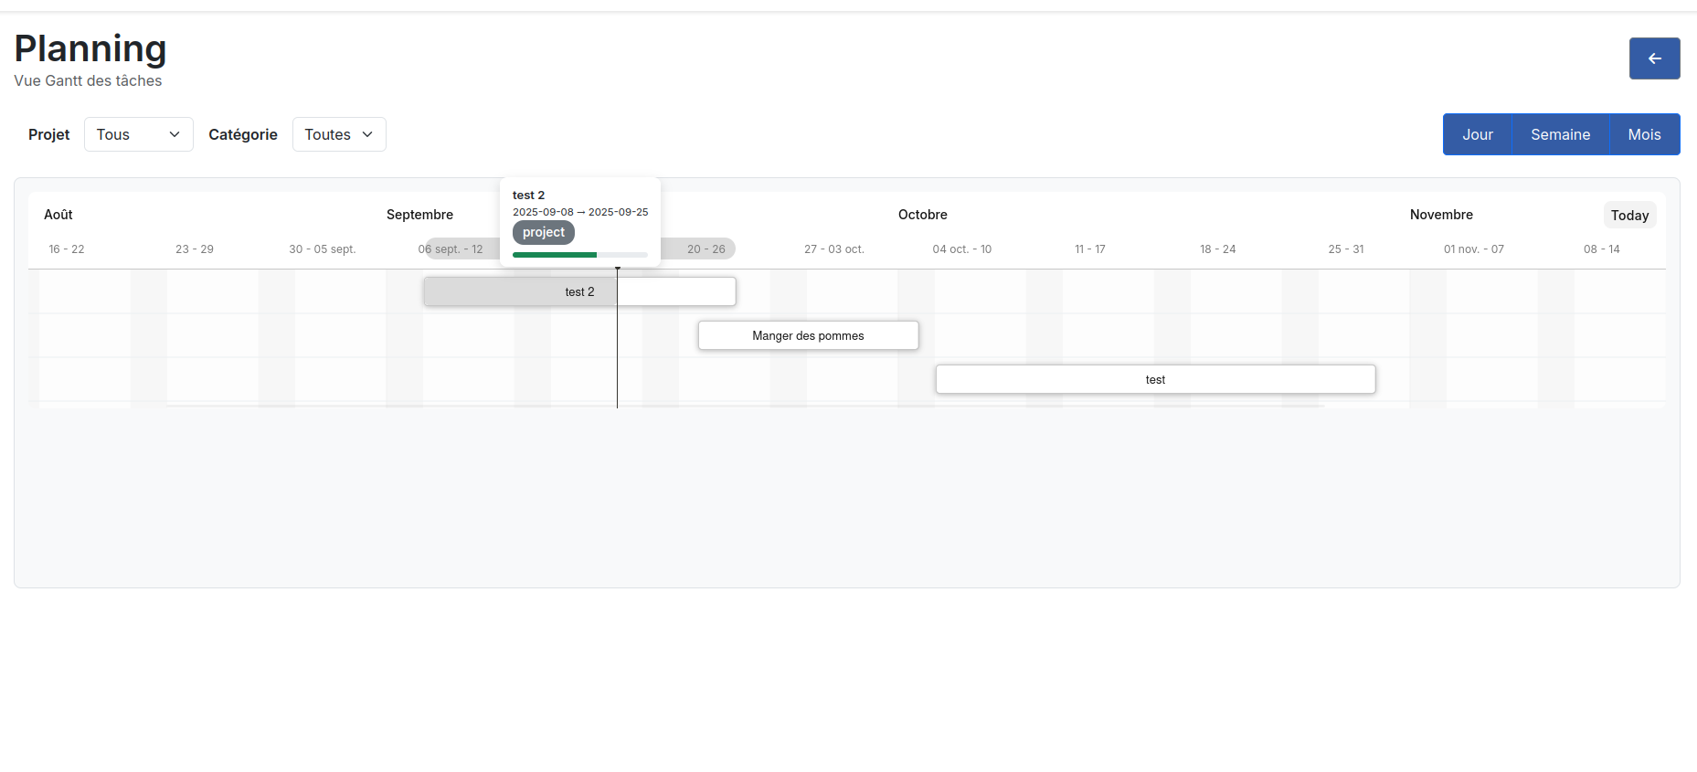
Task: Click the horizontal scrollbar under the Gantt chart
Action: pyautogui.click(x=745, y=406)
